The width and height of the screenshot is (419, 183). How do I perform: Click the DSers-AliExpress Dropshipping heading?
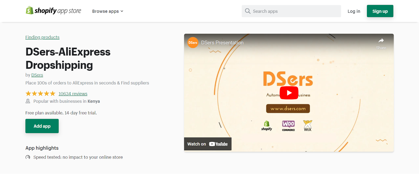click(x=68, y=58)
